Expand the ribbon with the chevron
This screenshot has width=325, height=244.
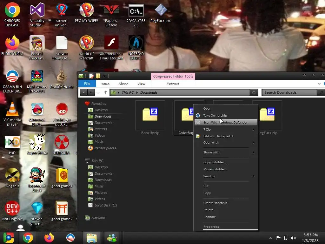coord(319,84)
